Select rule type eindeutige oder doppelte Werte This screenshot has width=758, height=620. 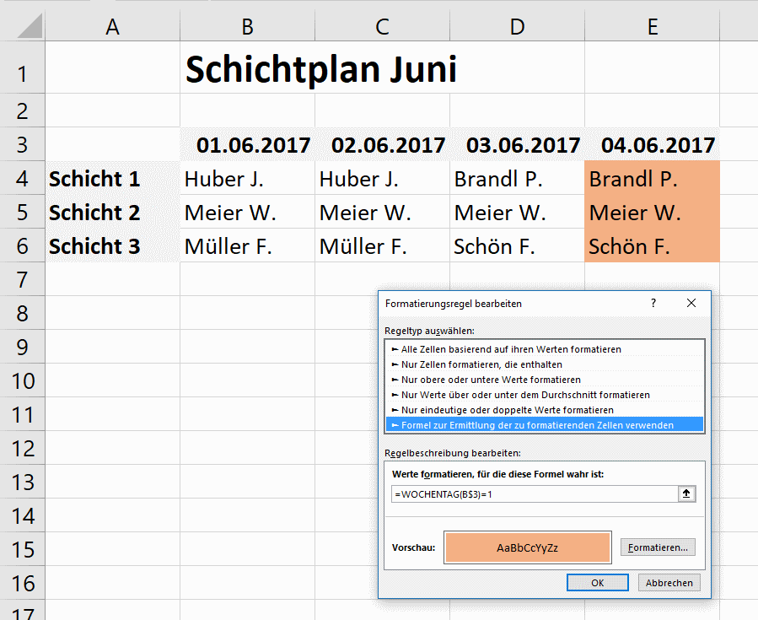(x=545, y=410)
